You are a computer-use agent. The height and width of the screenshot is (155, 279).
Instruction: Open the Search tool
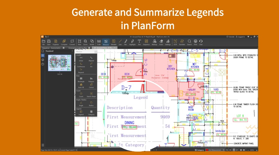(x=189, y=42)
